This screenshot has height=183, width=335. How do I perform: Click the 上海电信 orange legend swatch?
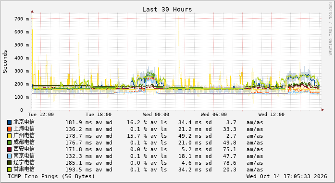(10, 129)
